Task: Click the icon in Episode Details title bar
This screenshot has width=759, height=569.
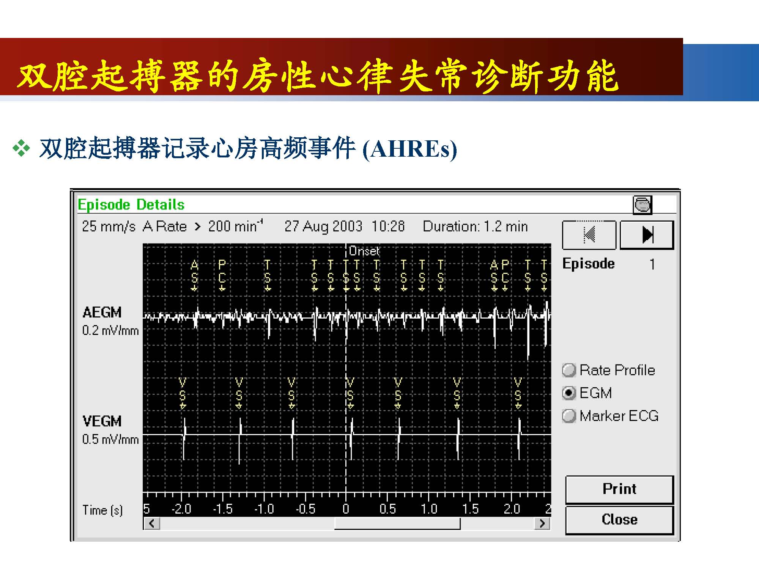Action: [642, 205]
